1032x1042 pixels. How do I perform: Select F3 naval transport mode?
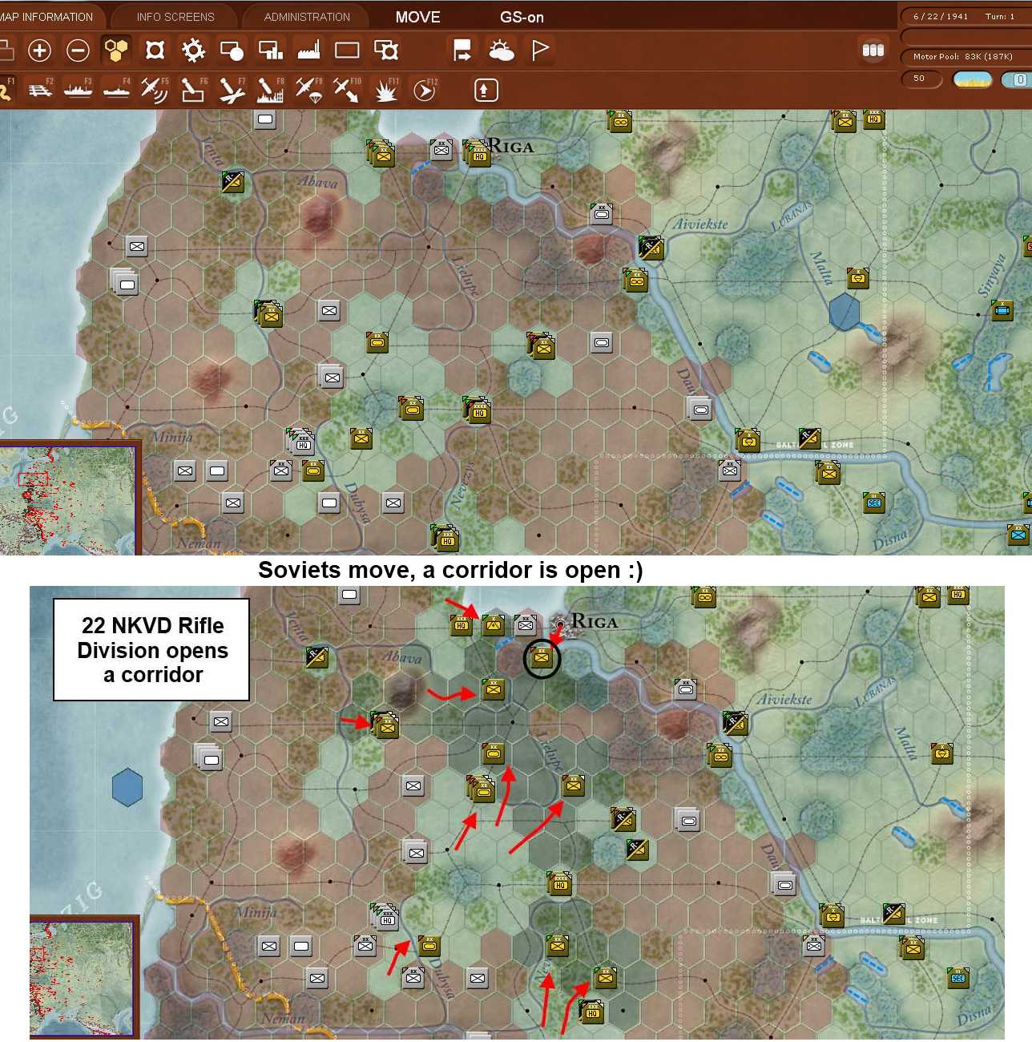pos(78,90)
